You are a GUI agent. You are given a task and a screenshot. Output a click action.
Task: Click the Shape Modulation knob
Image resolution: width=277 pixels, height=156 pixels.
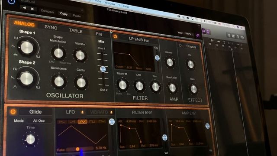58,53
